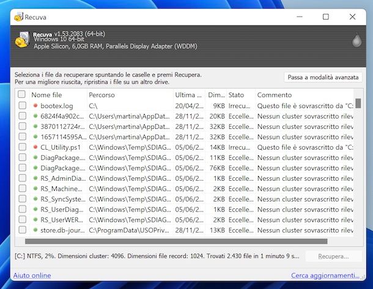
Task: Click Passa a modalità avanzata button
Action: [x=323, y=77]
